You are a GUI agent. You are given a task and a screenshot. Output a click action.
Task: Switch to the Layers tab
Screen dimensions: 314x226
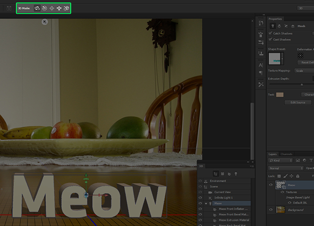tap(273, 154)
